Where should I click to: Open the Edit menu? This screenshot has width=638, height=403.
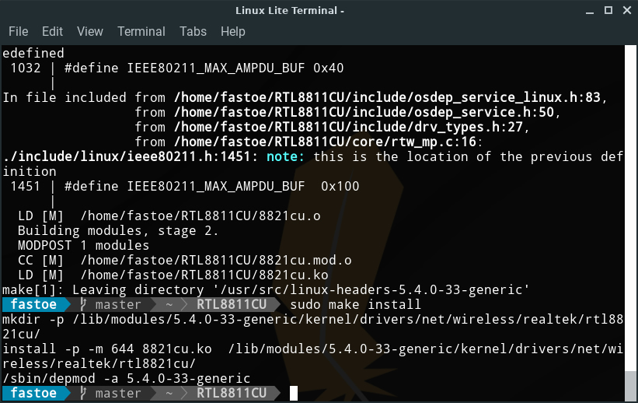tap(52, 31)
